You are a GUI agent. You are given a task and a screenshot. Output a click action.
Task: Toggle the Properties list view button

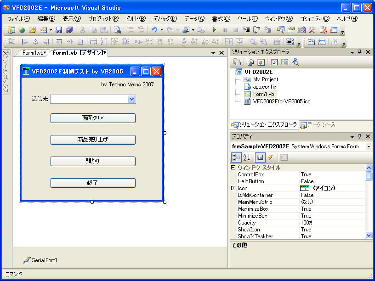tap(260, 157)
